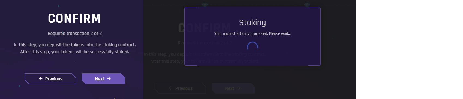Click the loading spinner in the Staking dialog
Viewport: 463px width, 99px height.
coord(252,47)
